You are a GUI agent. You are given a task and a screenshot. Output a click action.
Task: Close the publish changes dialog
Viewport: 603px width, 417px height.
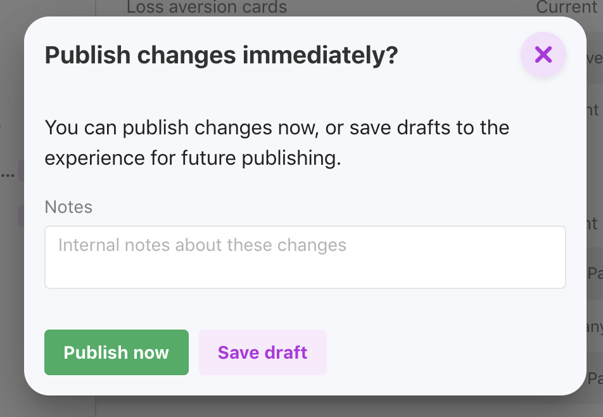tap(543, 55)
